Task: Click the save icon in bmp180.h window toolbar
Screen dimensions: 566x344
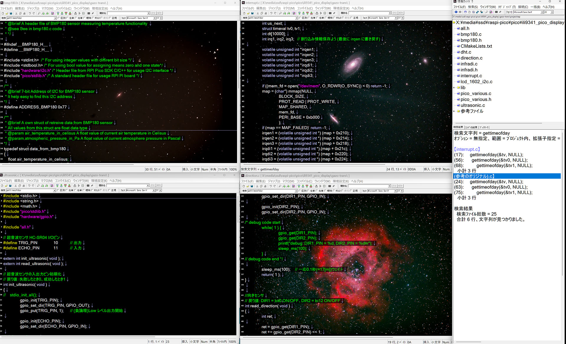Action: point(11,13)
